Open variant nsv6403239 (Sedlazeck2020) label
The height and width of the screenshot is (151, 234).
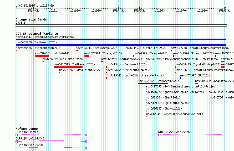pyautogui.click(x=36, y=42)
